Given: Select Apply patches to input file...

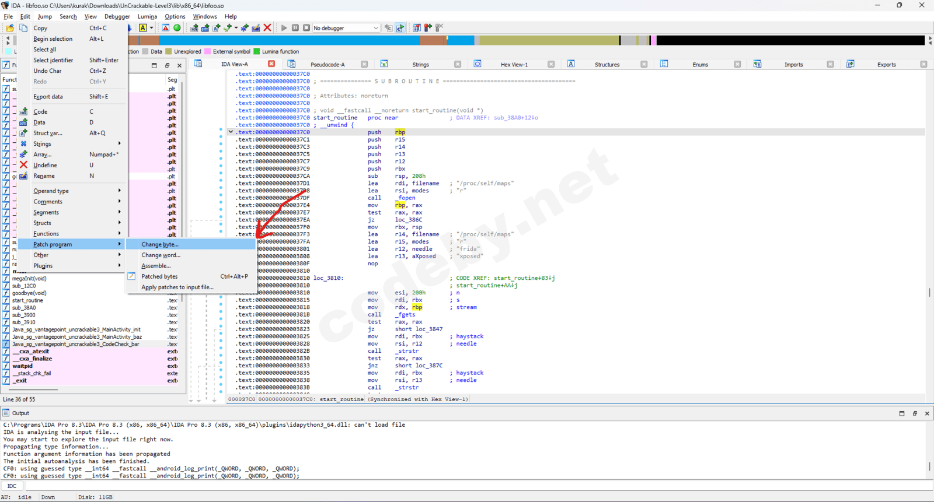Looking at the screenshot, I should (191, 287).
